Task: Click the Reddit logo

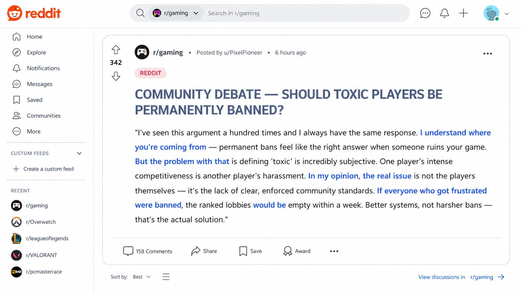Action: click(34, 13)
